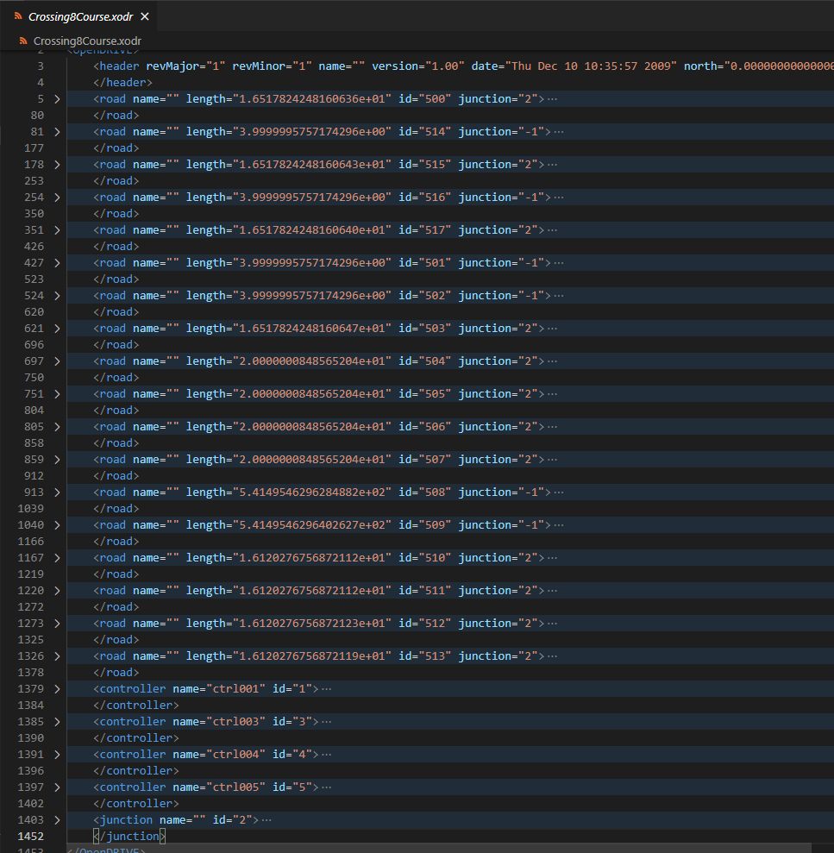The width and height of the screenshot is (834, 853).
Task: Click name value ctrl003
Action: click(x=235, y=722)
